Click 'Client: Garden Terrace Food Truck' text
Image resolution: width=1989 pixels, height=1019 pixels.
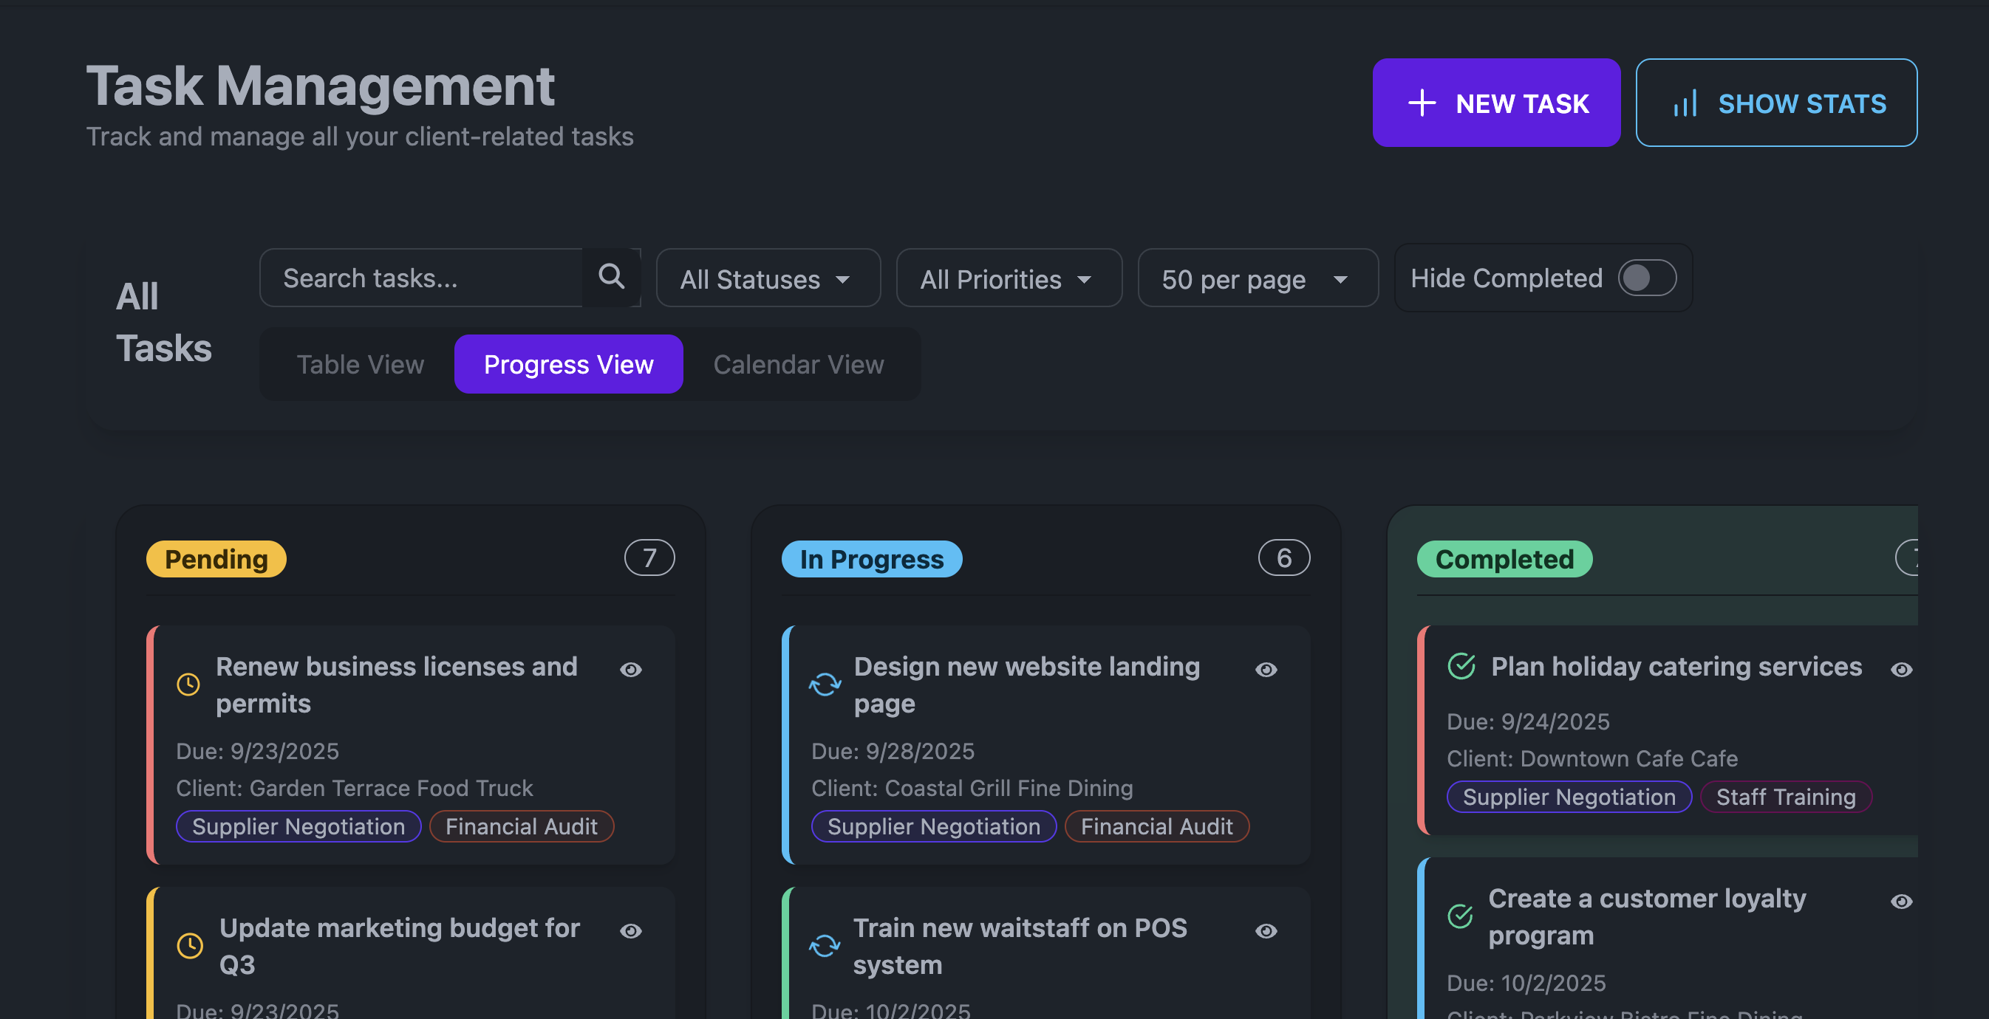[x=355, y=788]
